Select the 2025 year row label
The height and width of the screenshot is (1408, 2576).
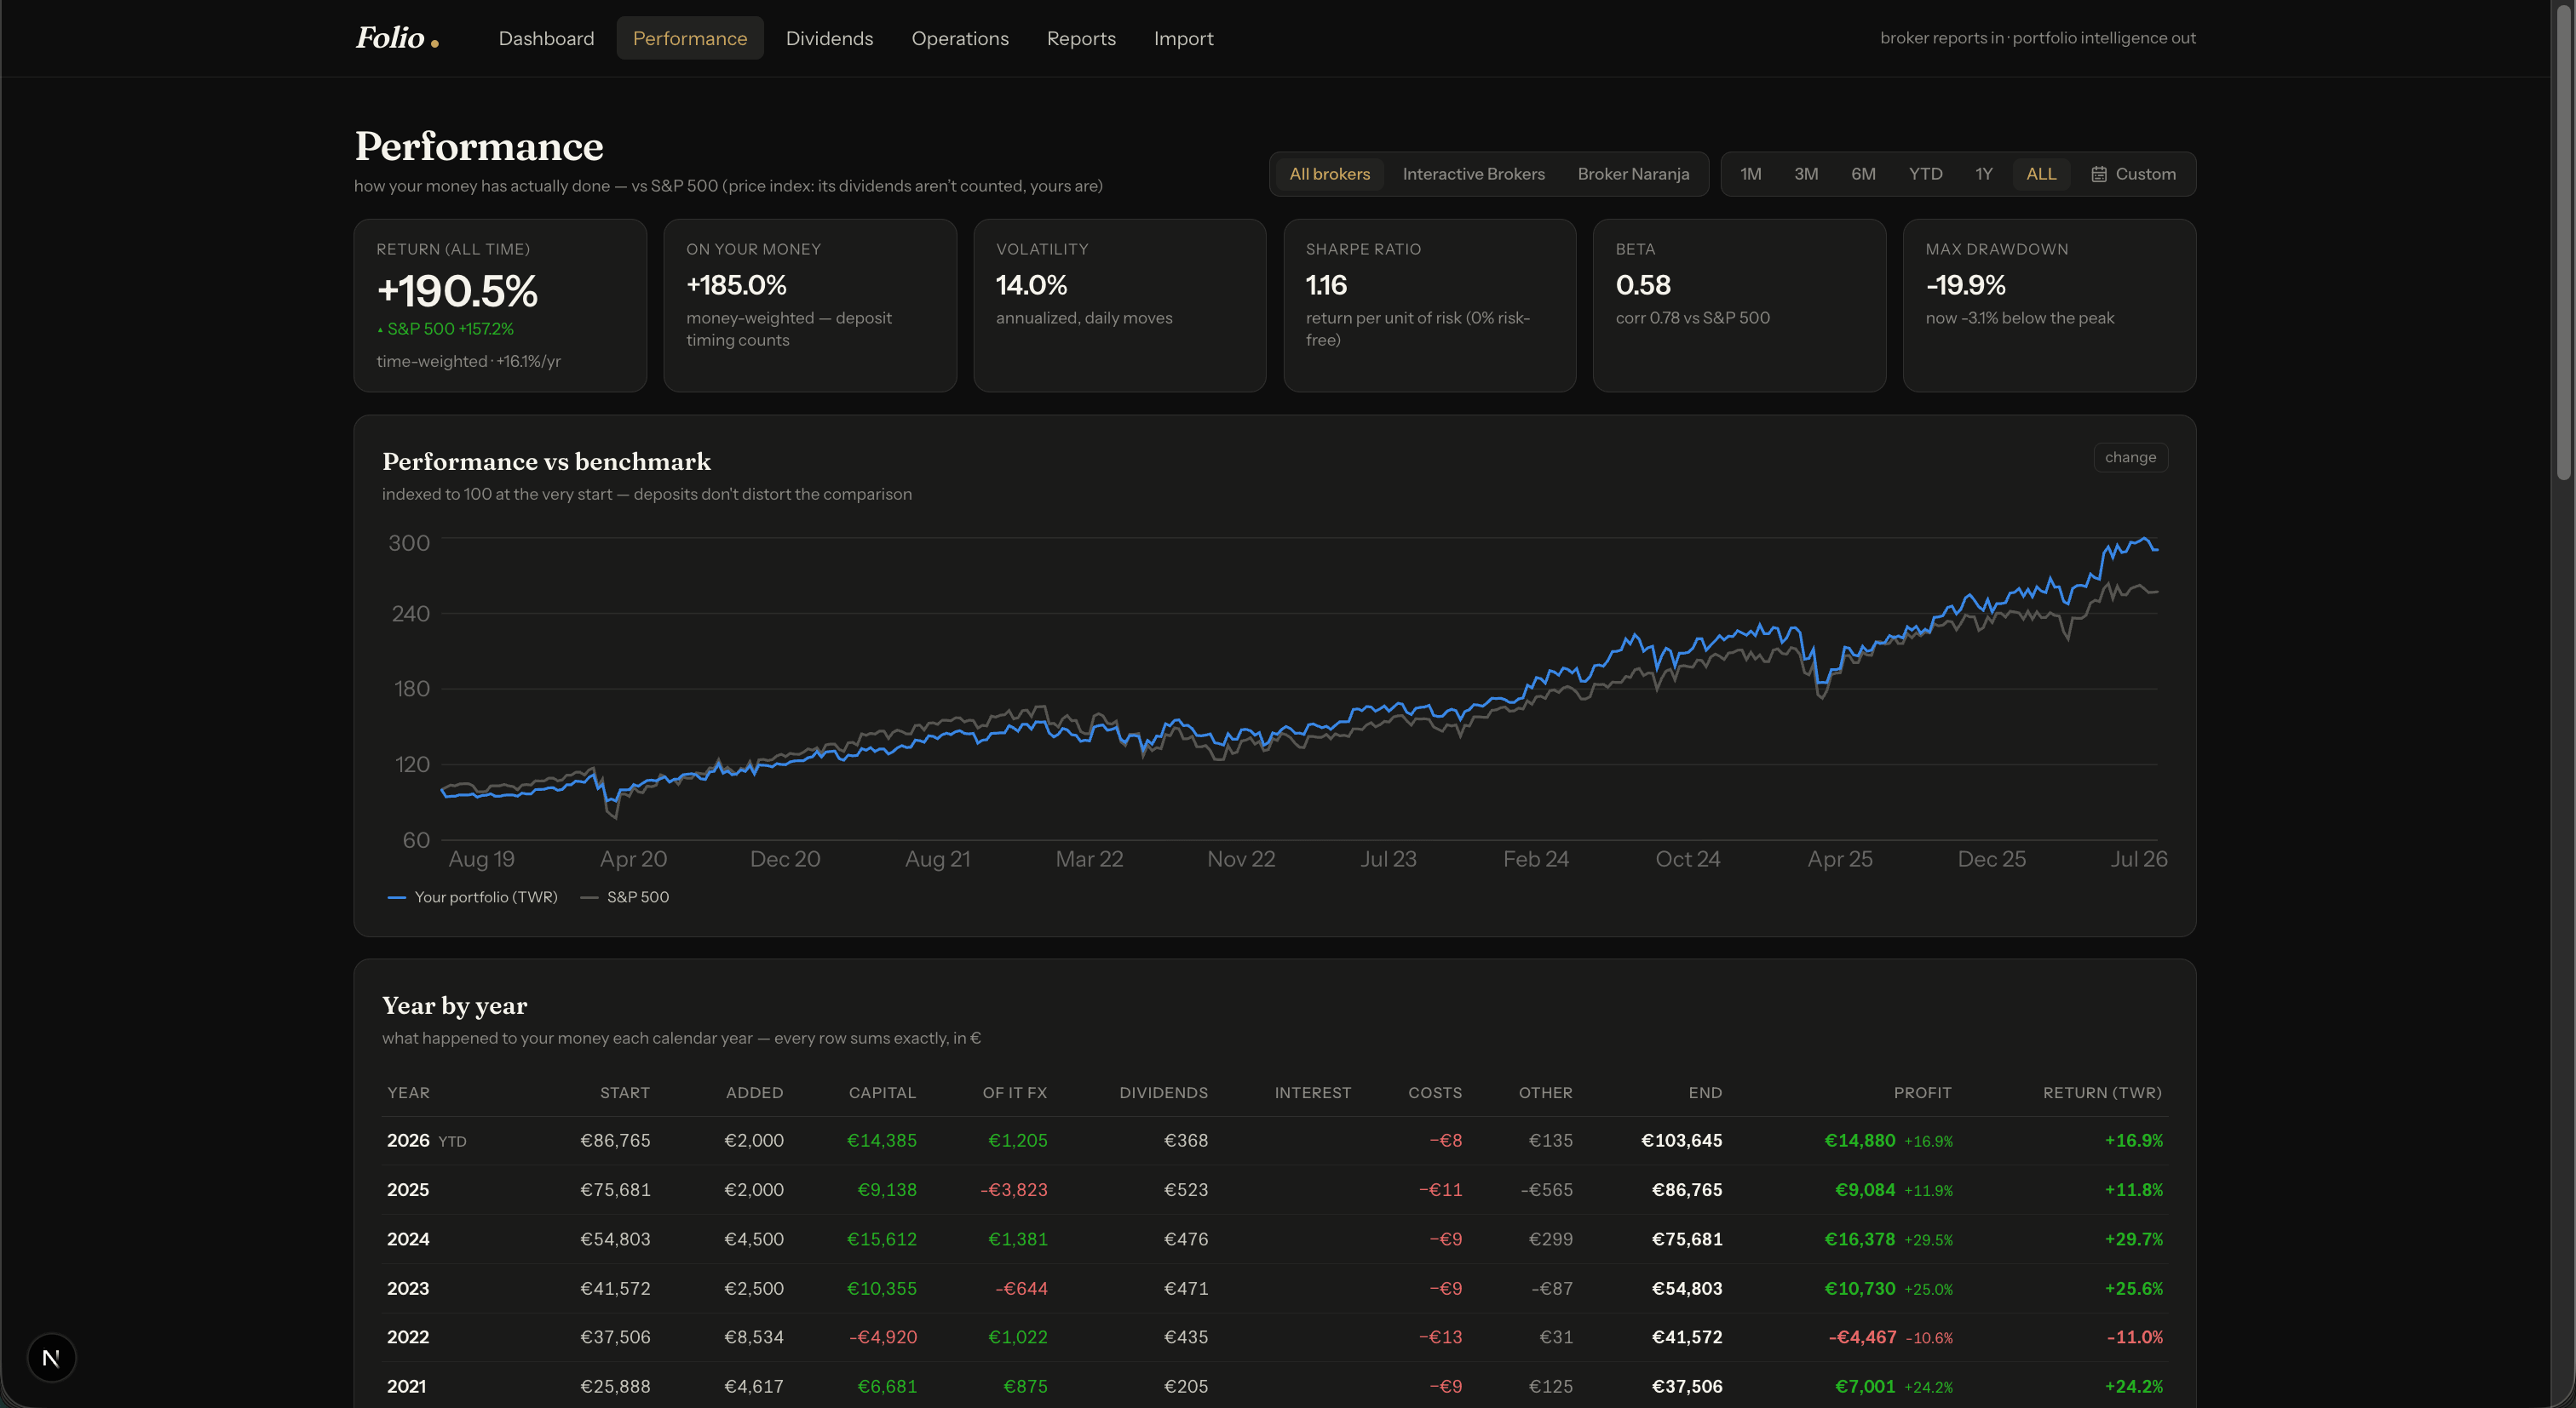click(x=408, y=1190)
